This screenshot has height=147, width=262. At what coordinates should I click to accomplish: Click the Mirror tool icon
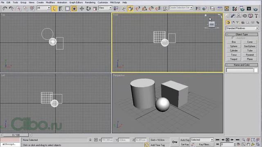[x=198, y=9]
